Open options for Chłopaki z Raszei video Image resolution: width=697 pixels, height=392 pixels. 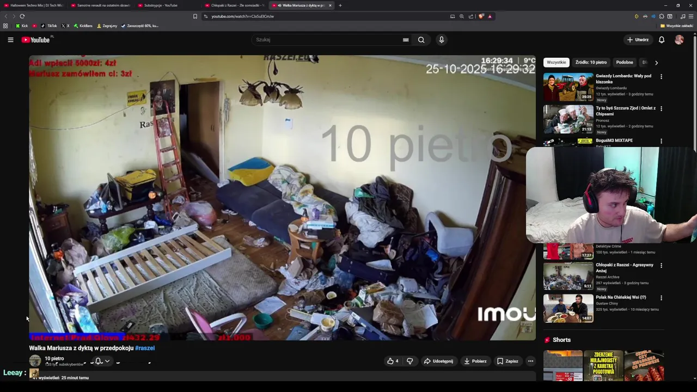(661, 266)
